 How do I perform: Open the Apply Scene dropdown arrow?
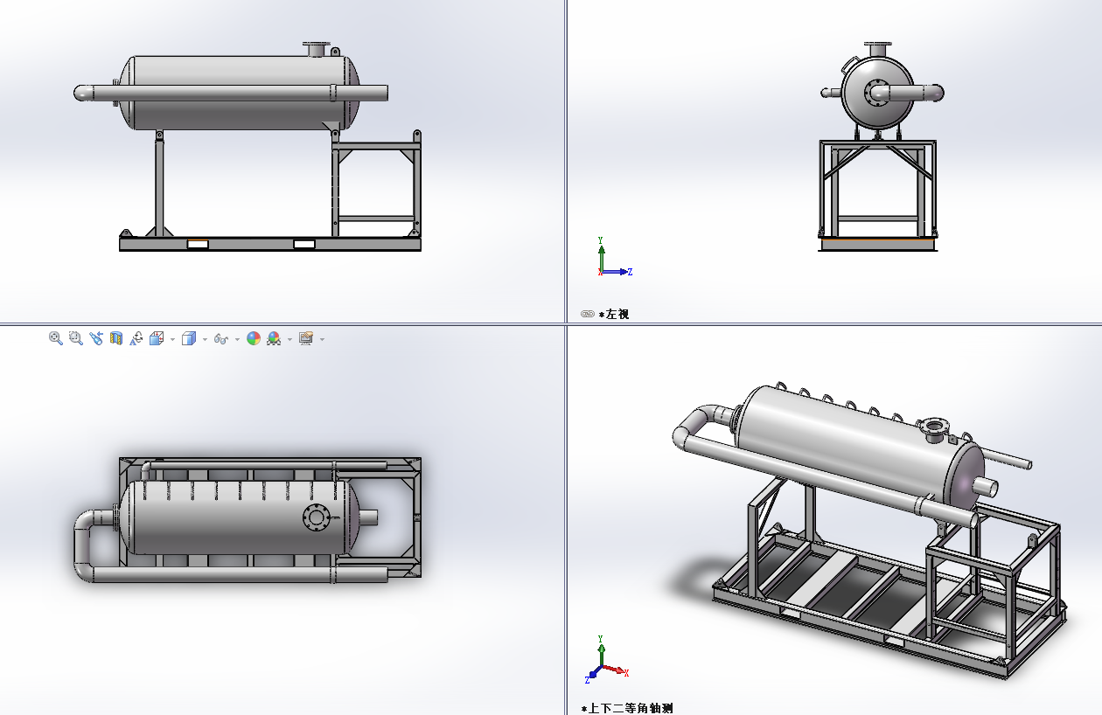pos(289,339)
